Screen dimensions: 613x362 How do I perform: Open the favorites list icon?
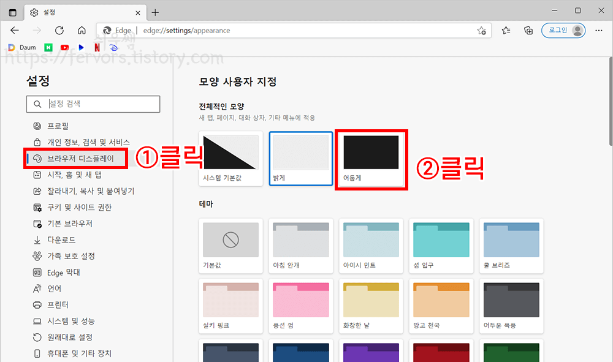pos(506,31)
